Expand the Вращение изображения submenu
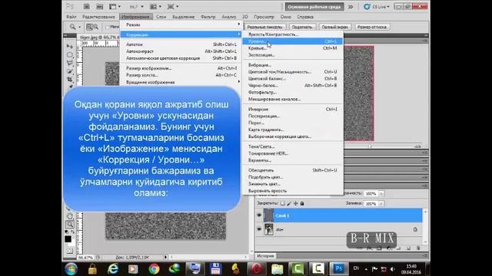This screenshot has width=492, height=276. tap(181, 82)
